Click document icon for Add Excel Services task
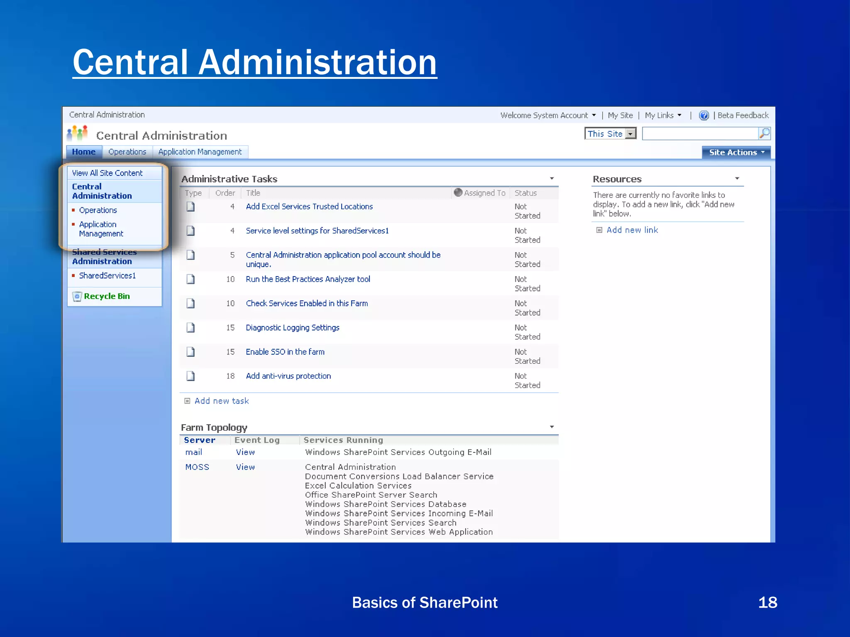This screenshot has height=637, width=850. (191, 207)
